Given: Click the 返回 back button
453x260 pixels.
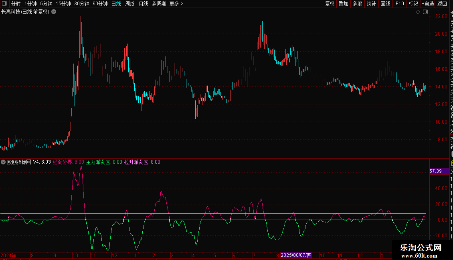Looking at the screenshot, I should pyautogui.click(x=442, y=4).
